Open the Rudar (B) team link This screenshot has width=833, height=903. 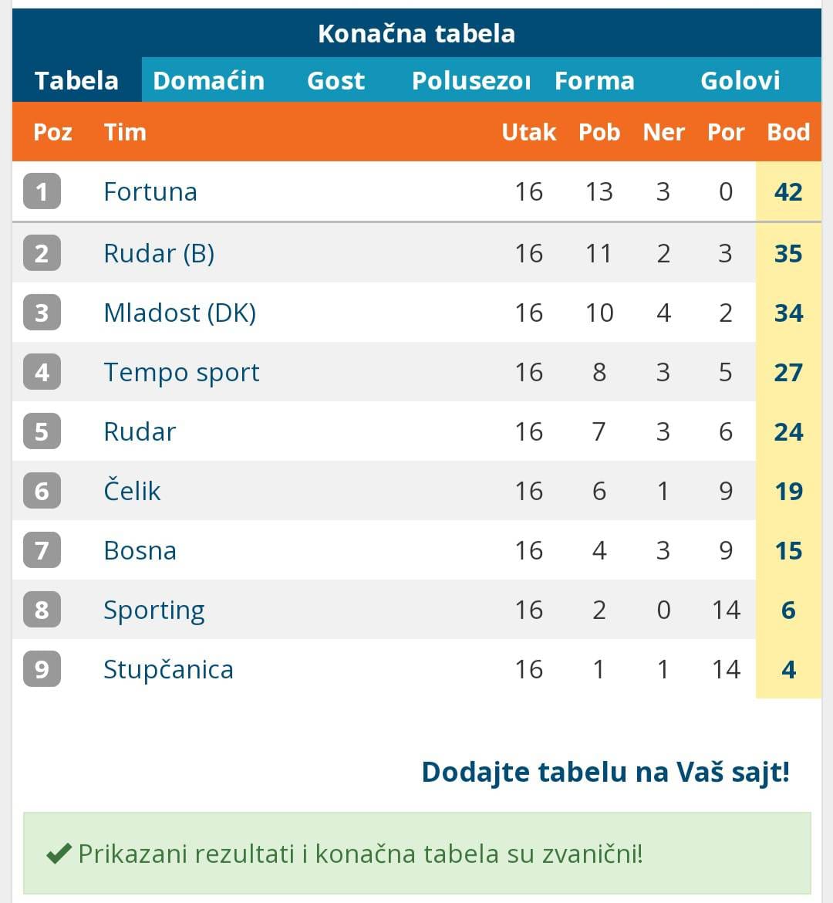(x=159, y=253)
